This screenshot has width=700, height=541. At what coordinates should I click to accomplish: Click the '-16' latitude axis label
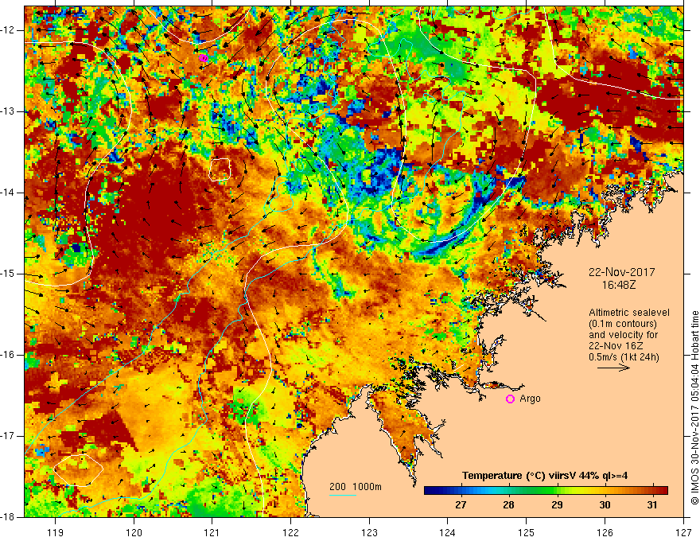point(8,355)
